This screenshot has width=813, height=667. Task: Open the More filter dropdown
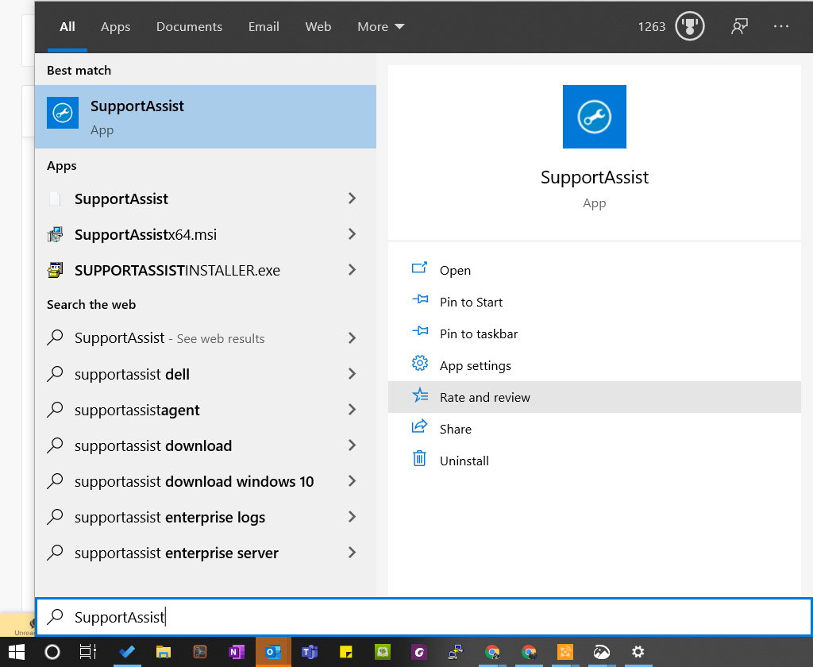click(x=380, y=26)
